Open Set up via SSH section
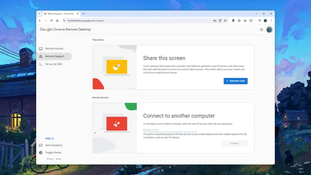 coord(53,64)
